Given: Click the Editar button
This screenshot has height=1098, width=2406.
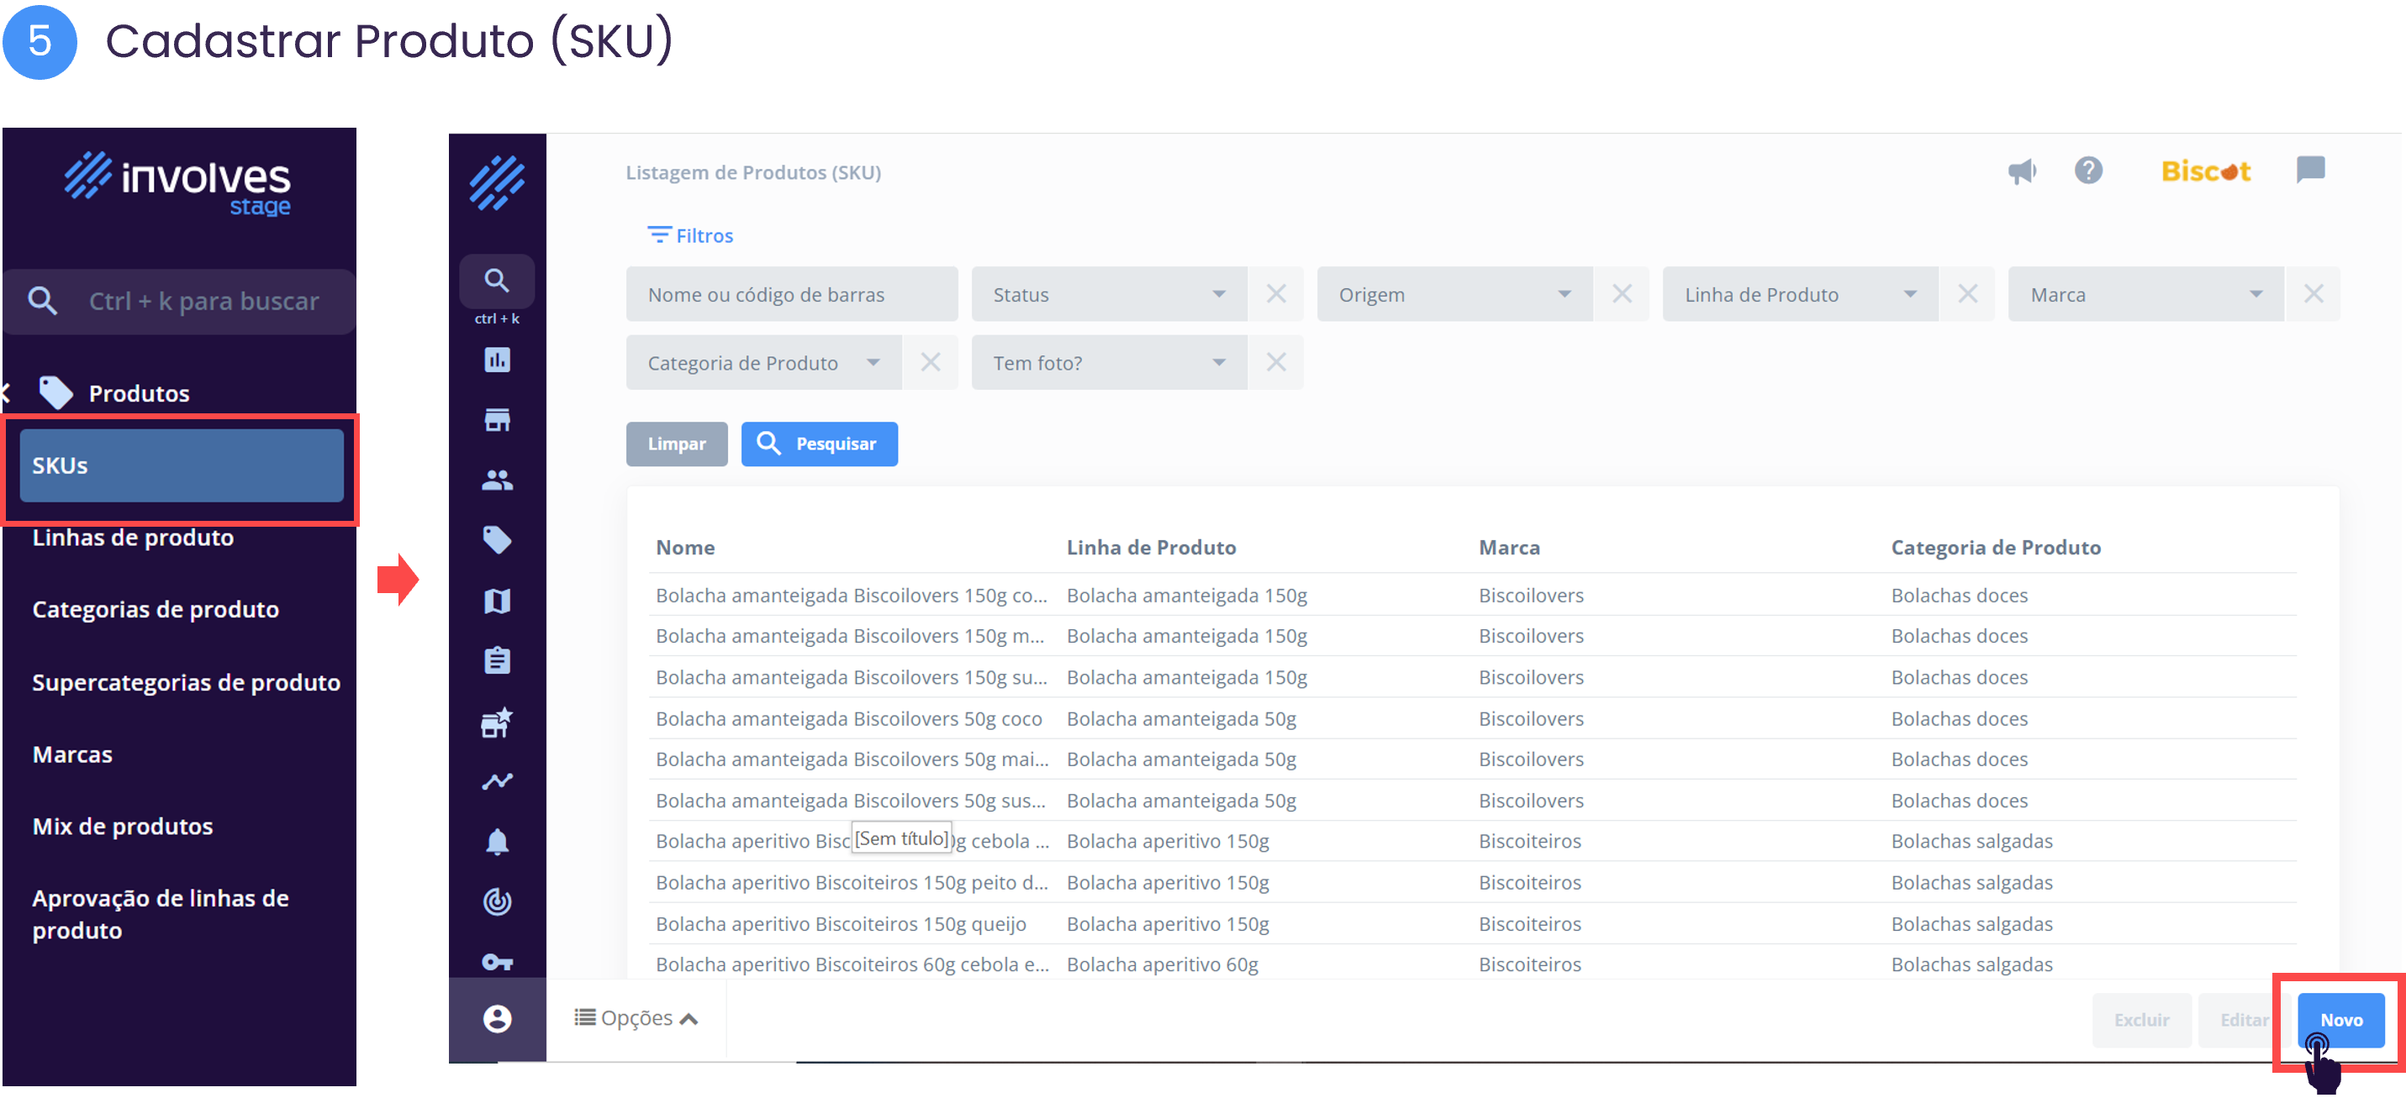Looking at the screenshot, I should (x=2243, y=1020).
